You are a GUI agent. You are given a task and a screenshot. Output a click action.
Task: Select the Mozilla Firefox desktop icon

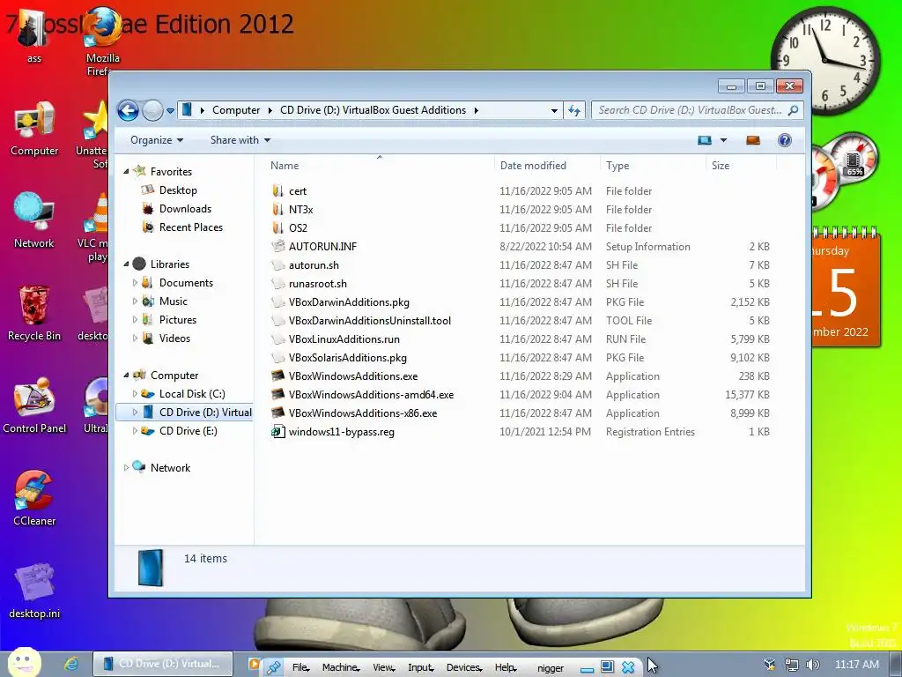(103, 41)
